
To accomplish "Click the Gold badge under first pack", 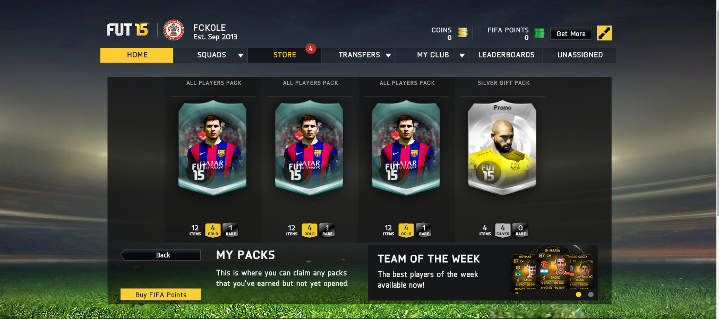I will 213,229.
